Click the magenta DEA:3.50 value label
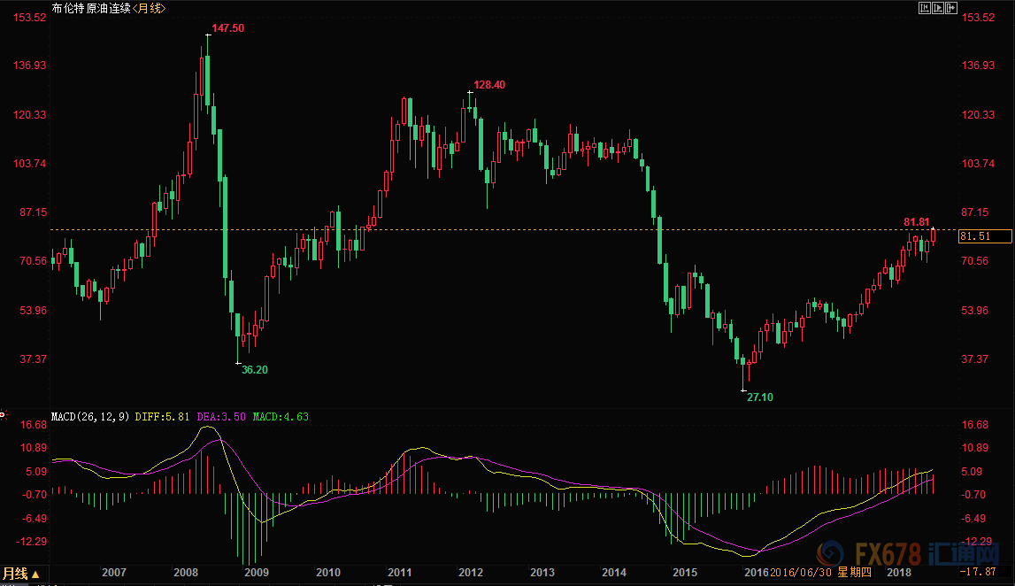The image size is (1015, 586). [x=224, y=415]
